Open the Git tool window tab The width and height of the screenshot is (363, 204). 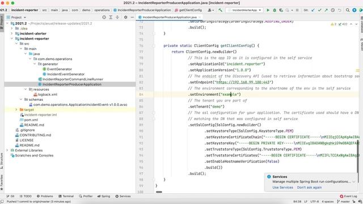10,196
